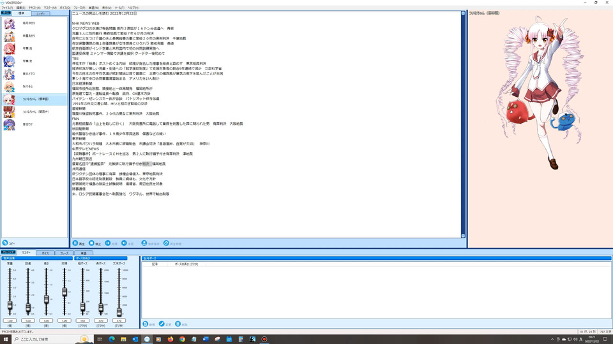The image size is (613, 344).
Task: Open the テキスト(X) menu
Action: (34, 8)
